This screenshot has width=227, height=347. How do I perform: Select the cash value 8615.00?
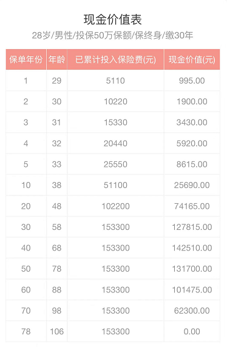pos(192,164)
